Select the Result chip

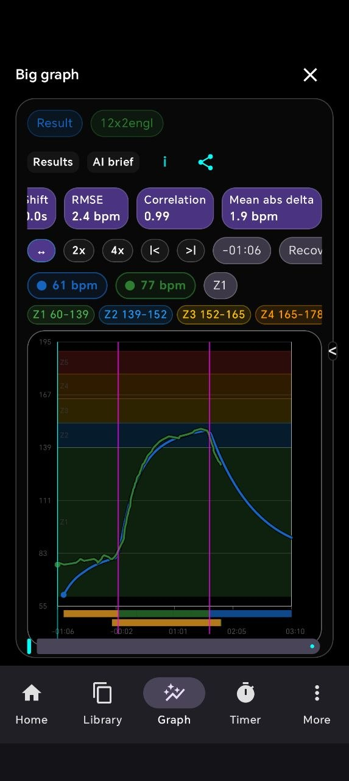[x=55, y=123]
